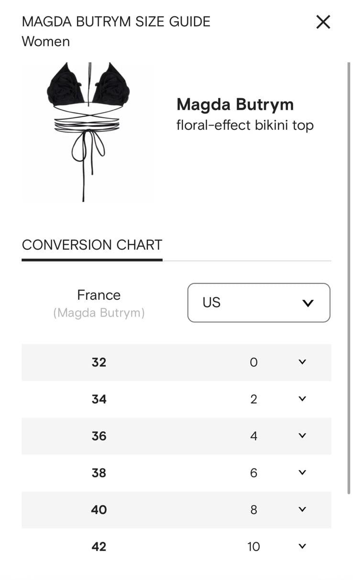Screen dimensions: 353x580
Task: Open the US size system dropdown
Action: [x=259, y=303]
